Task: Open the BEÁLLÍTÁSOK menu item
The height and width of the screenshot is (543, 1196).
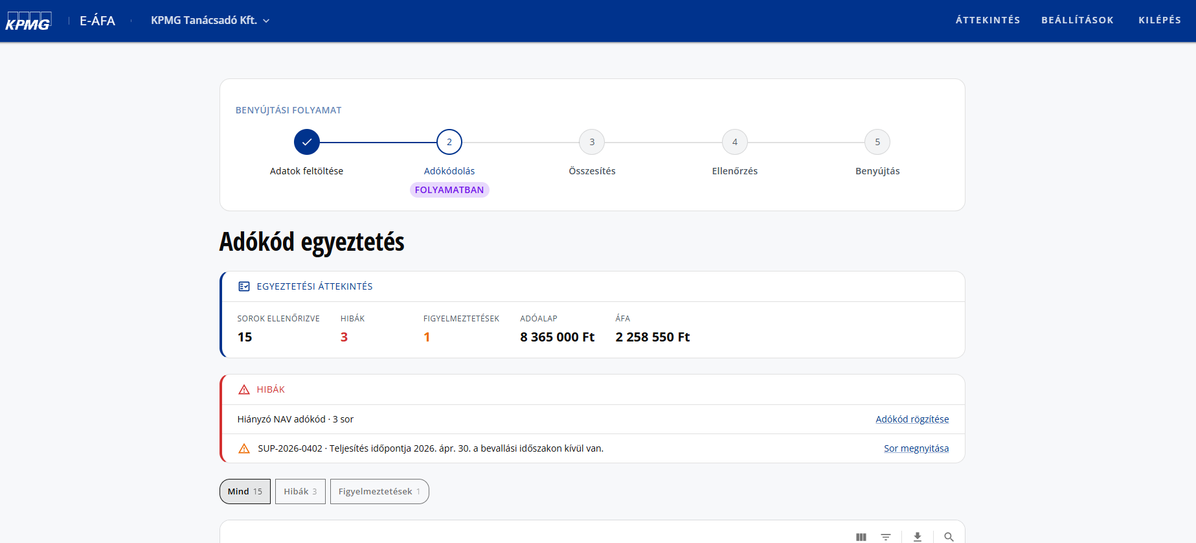Action: point(1078,20)
